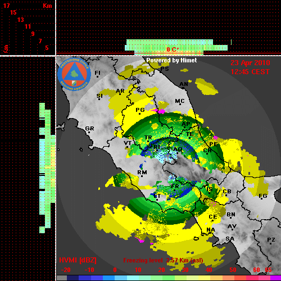Select the time '12:45 CEST'

250,72
